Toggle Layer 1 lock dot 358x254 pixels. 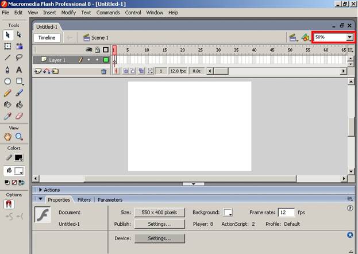98,60
